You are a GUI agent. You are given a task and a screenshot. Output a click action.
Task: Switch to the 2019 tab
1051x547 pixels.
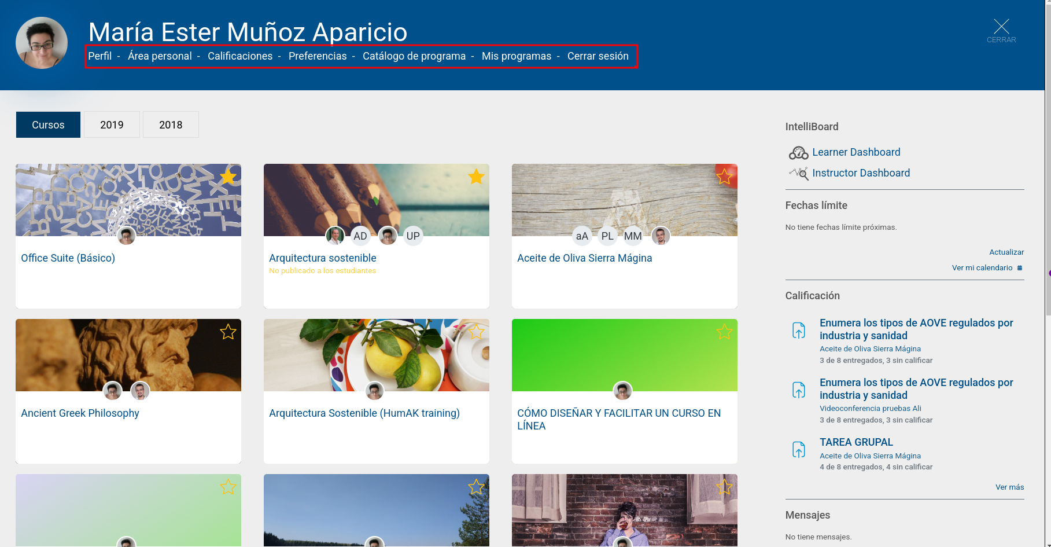(112, 125)
